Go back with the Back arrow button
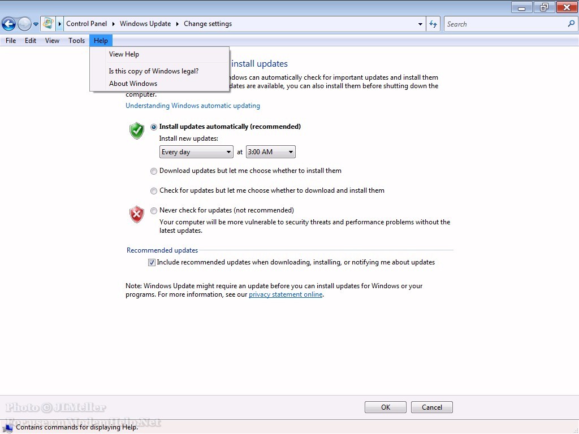The width and height of the screenshot is (579, 434). click(x=8, y=24)
